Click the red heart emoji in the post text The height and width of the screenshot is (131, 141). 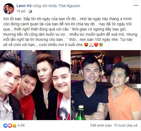[96, 45]
